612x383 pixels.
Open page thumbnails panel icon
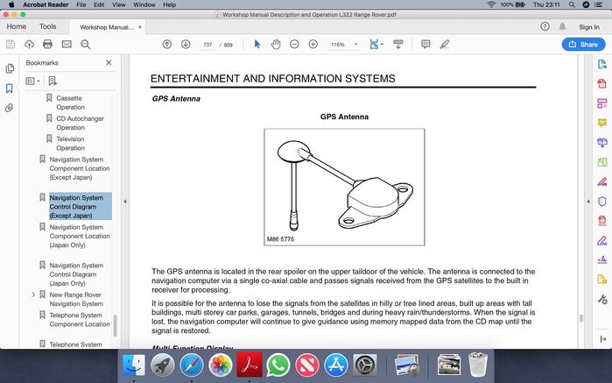click(10, 68)
